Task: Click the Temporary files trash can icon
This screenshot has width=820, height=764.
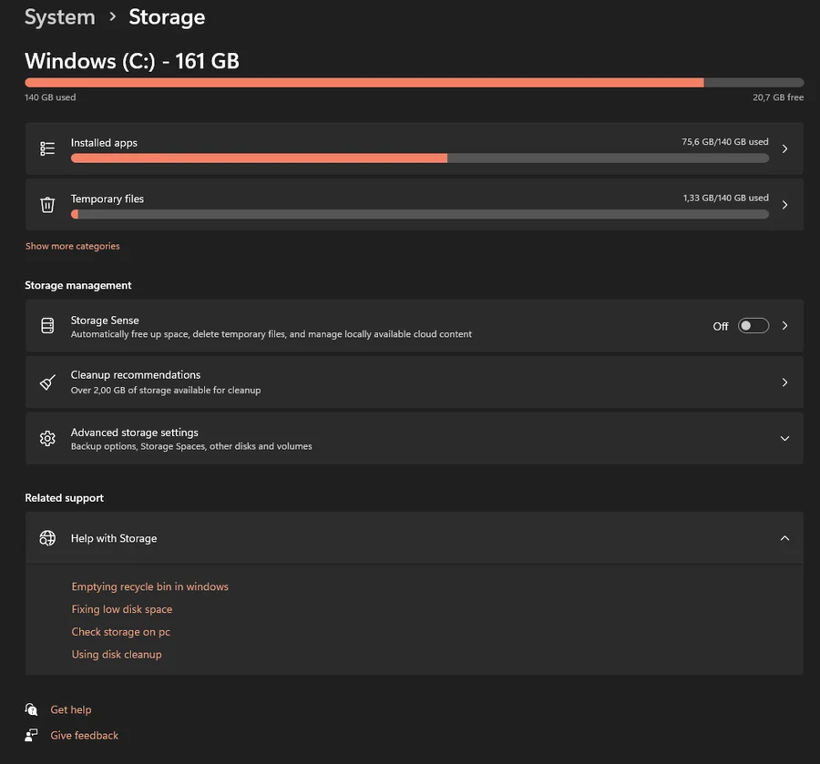Action: [47, 204]
